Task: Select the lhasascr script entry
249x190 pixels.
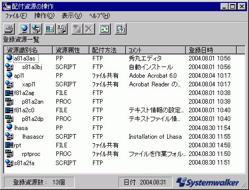Action: 33,137
